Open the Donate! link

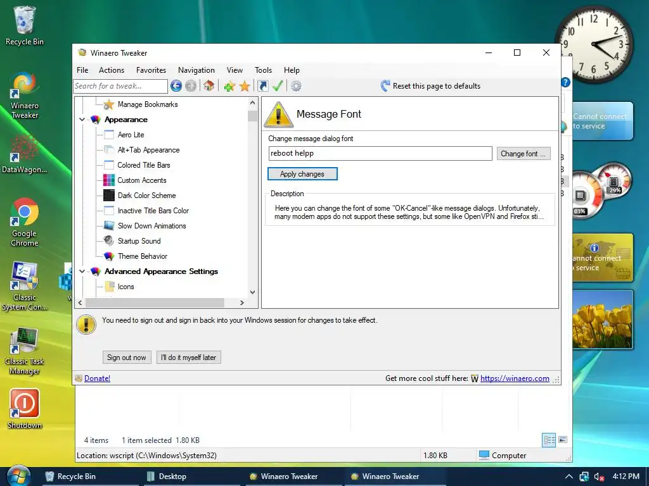point(97,378)
